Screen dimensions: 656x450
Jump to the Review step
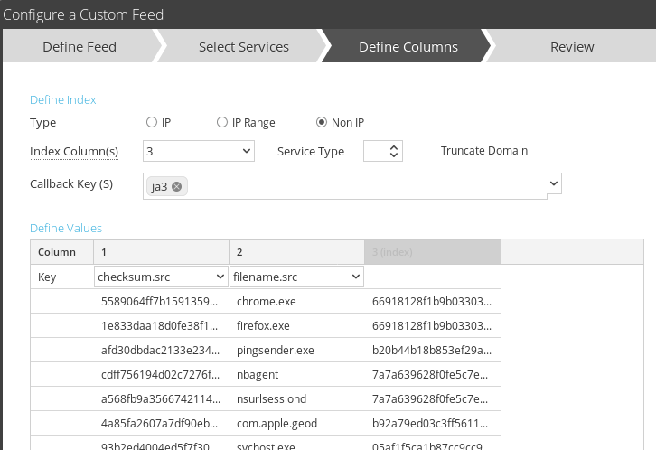click(572, 47)
